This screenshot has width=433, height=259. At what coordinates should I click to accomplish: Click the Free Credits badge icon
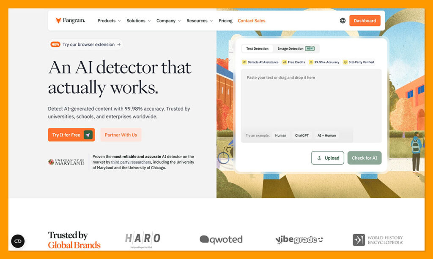point(285,62)
